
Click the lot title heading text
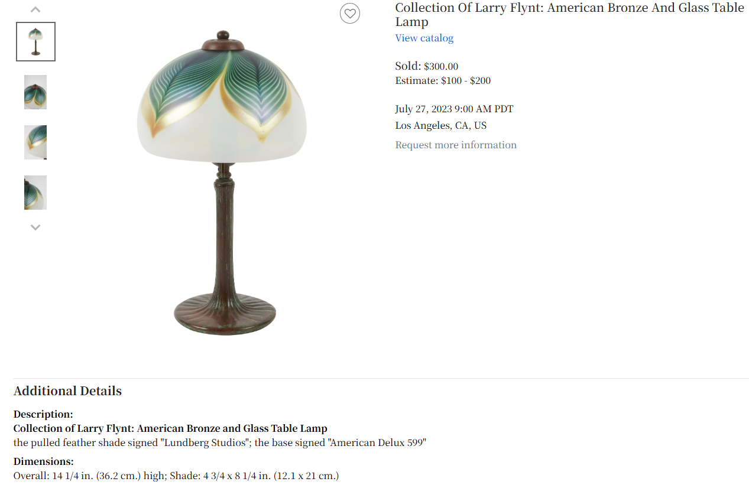pyautogui.click(x=570, y=15)
